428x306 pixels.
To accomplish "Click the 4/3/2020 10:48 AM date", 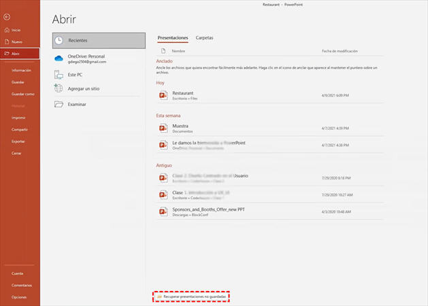I will pos(336,211).
